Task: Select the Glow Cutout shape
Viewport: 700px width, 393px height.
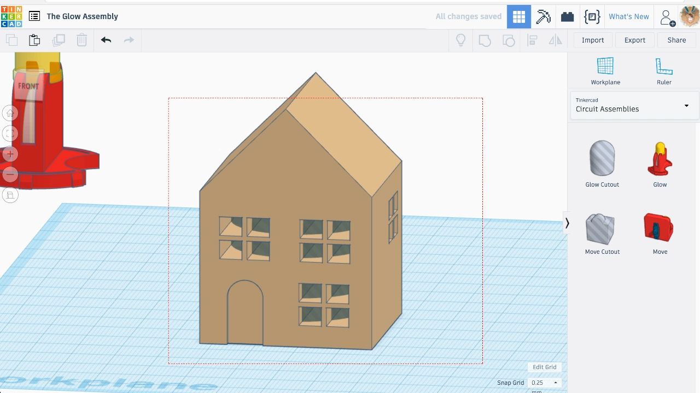Action: 602,164
